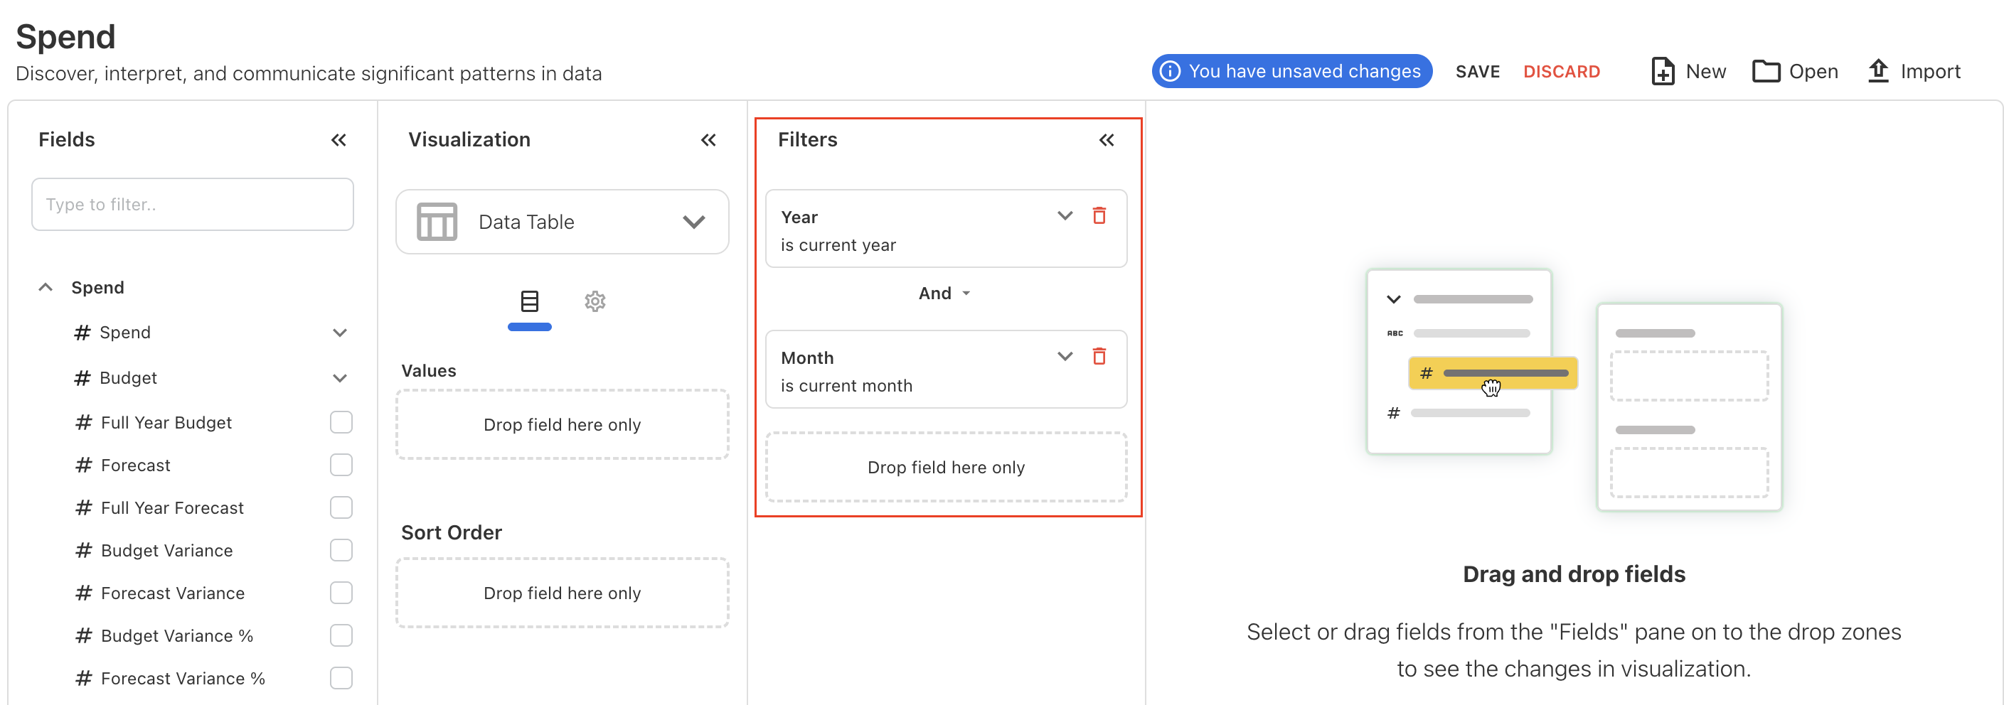
Task: Collapse the Spend field group
Action: point(46,288)
